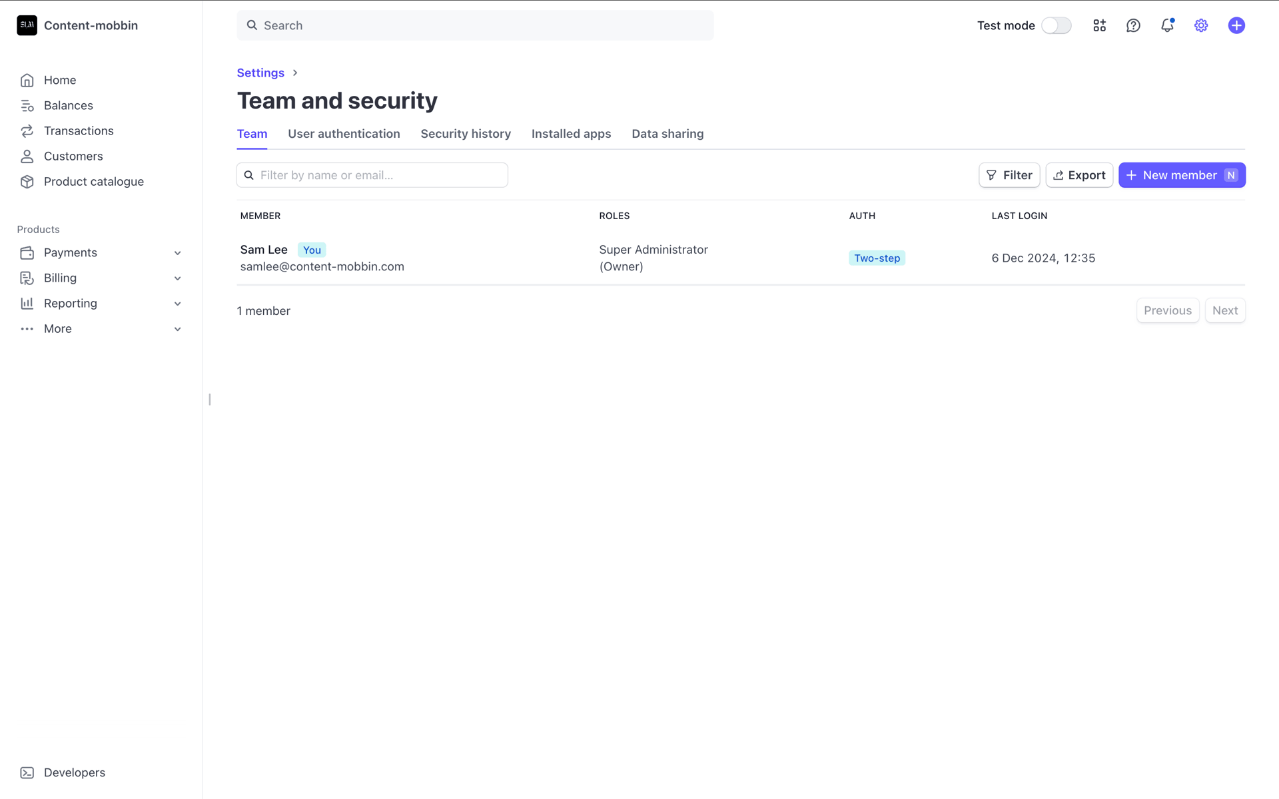Click the Billing invoice icon
1279x799 pixels.
coord(27,278)
